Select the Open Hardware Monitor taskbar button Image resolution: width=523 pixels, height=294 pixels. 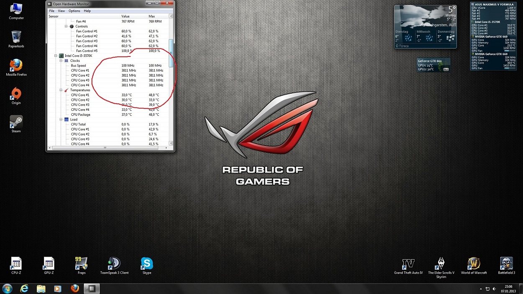(x=92, y=289)
